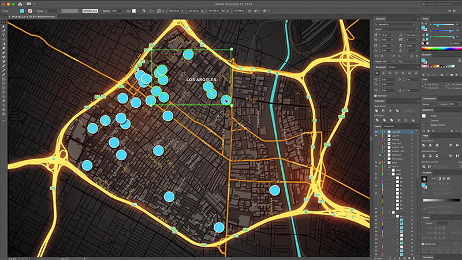The image size is (462, 260).
Task: Expand the Labels sublayer
Action: point(390,174)
